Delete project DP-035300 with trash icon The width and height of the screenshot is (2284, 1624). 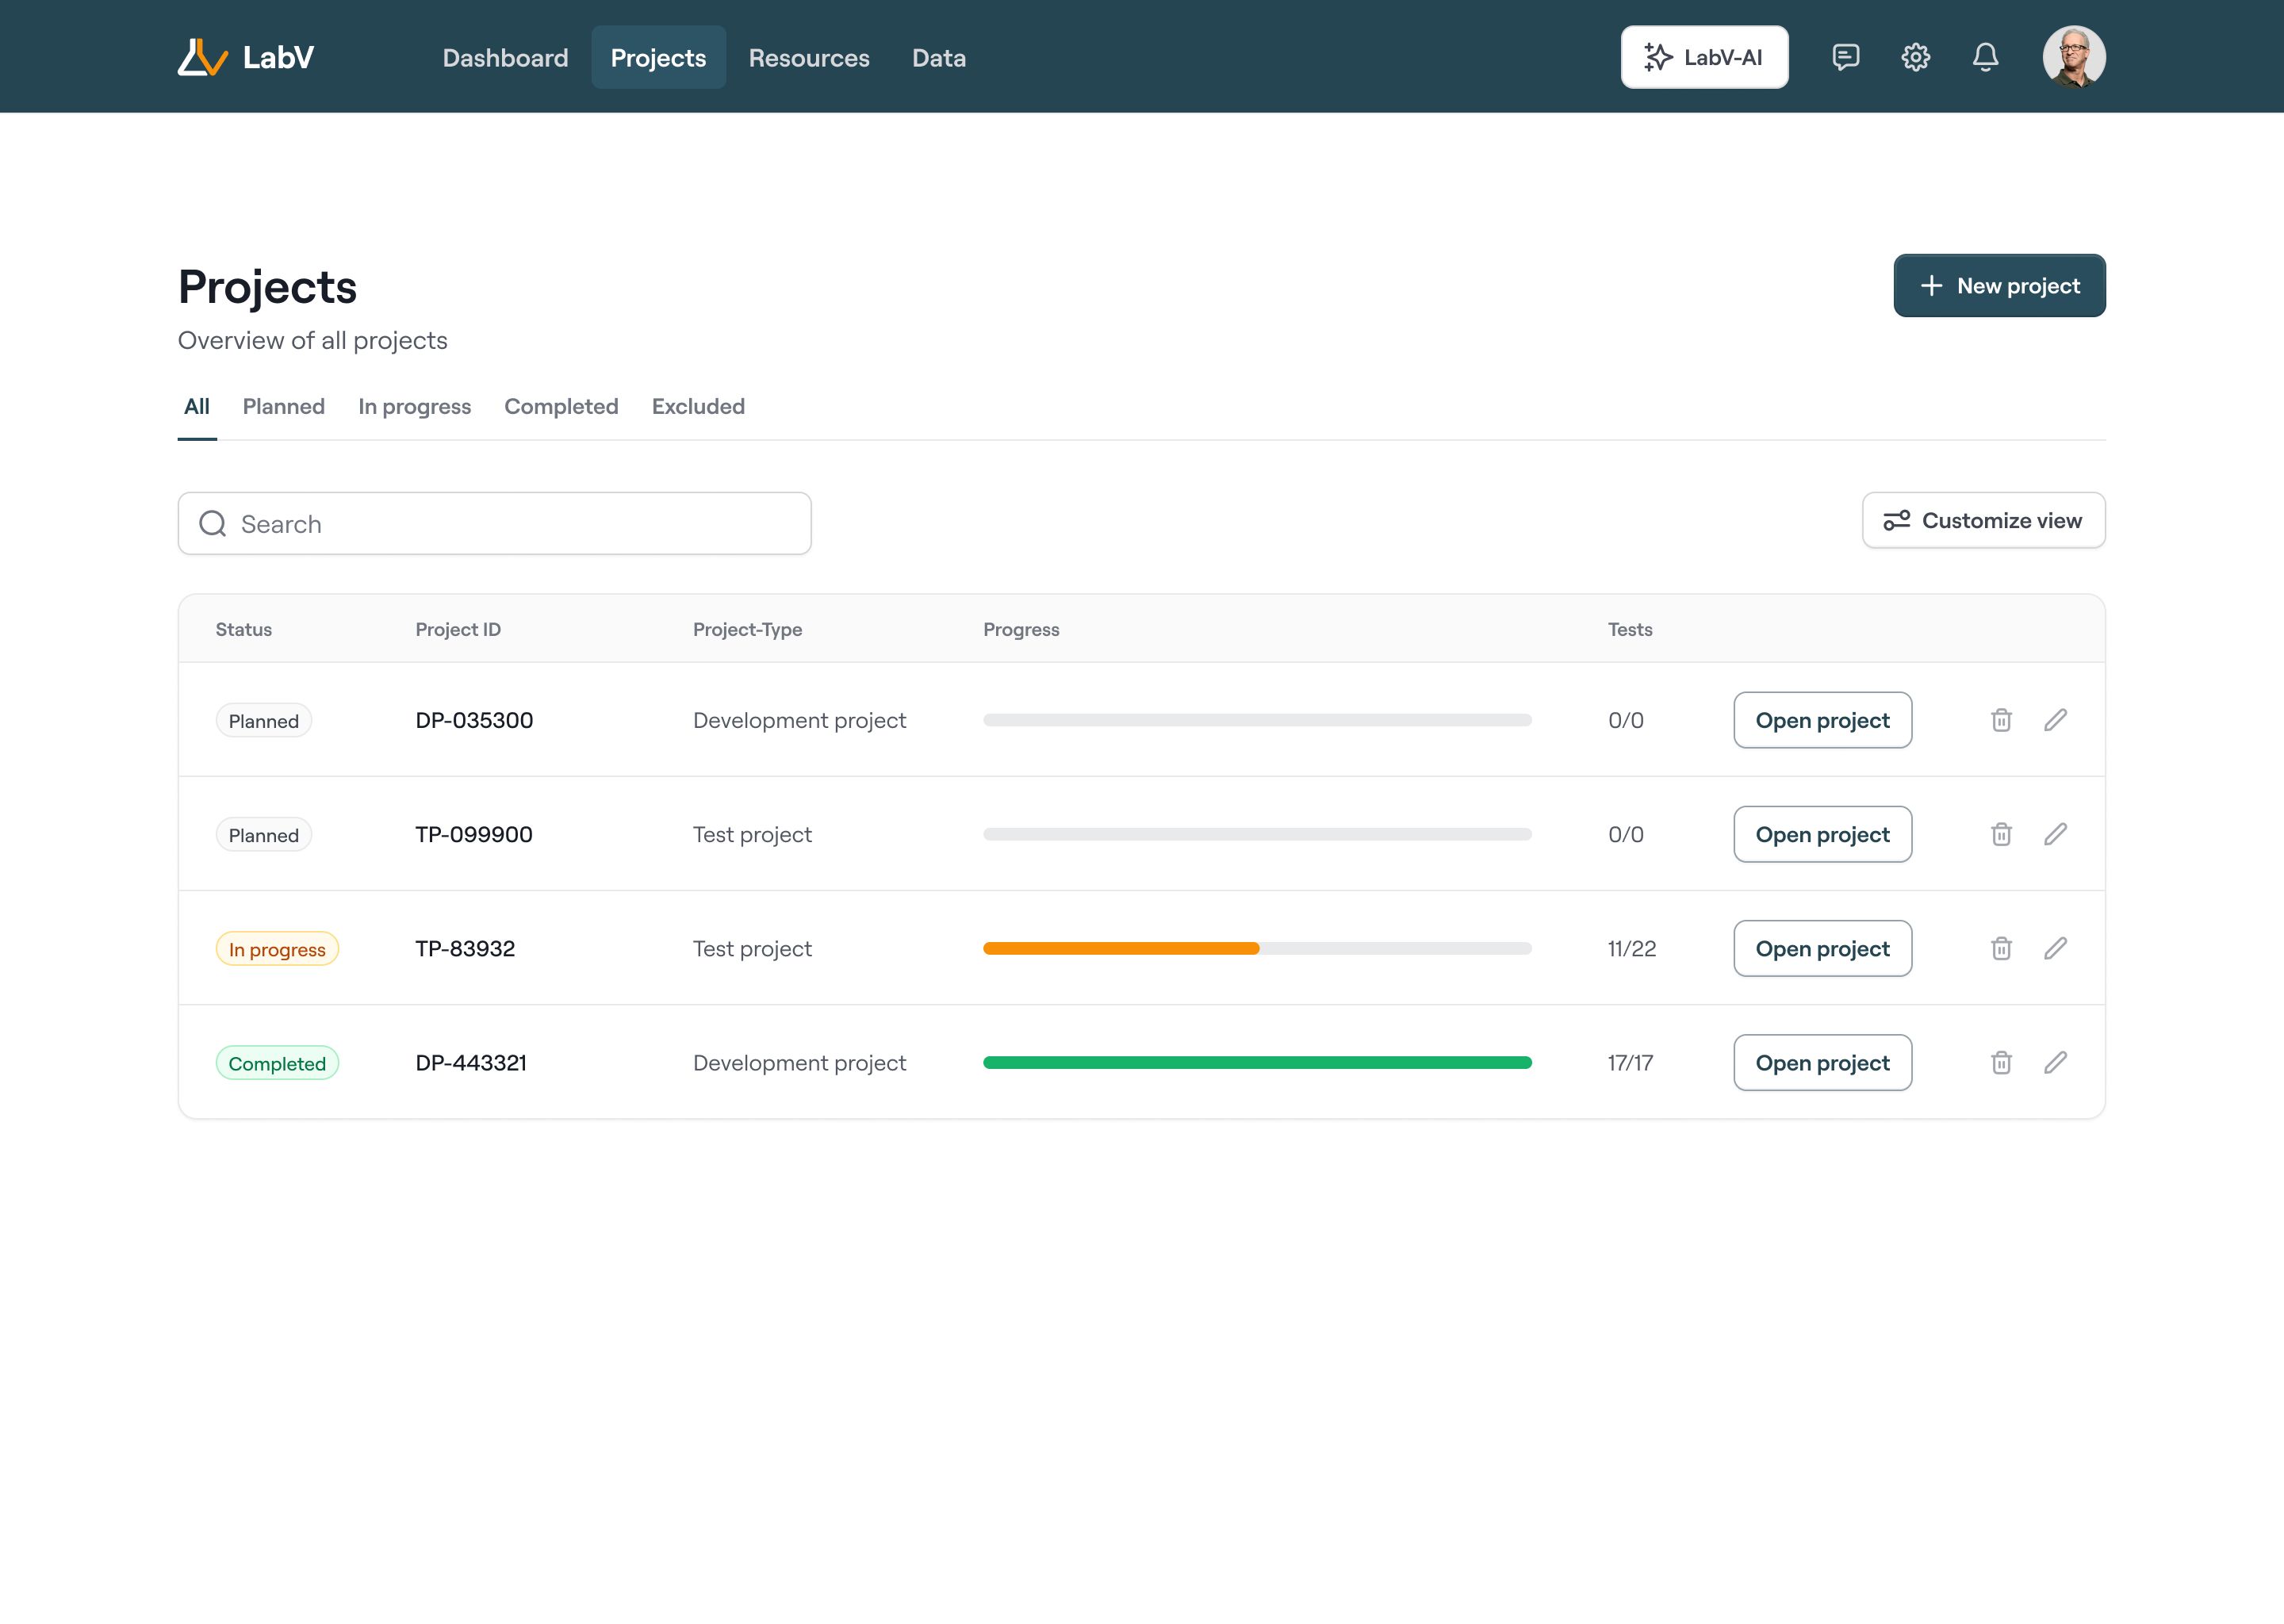click(2001, 720)
